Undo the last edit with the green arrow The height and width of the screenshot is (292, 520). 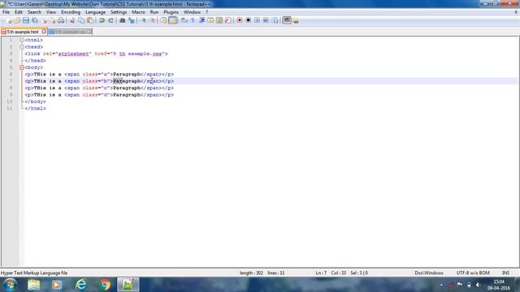pyautogui.click(x=102, y=20)
